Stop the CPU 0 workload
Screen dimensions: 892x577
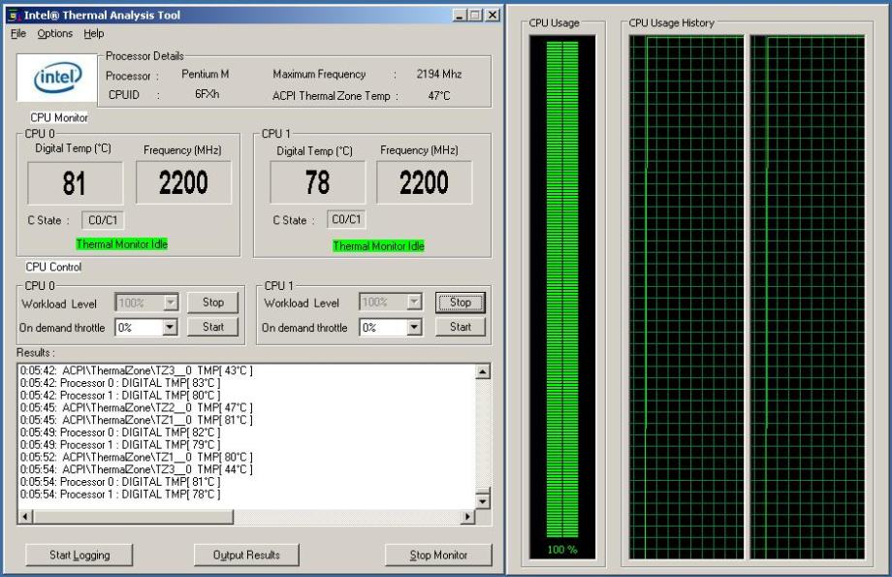pos(212,303)
